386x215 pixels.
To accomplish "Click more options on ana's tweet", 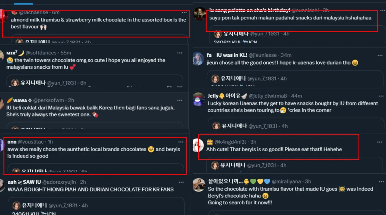I will 180,142.
